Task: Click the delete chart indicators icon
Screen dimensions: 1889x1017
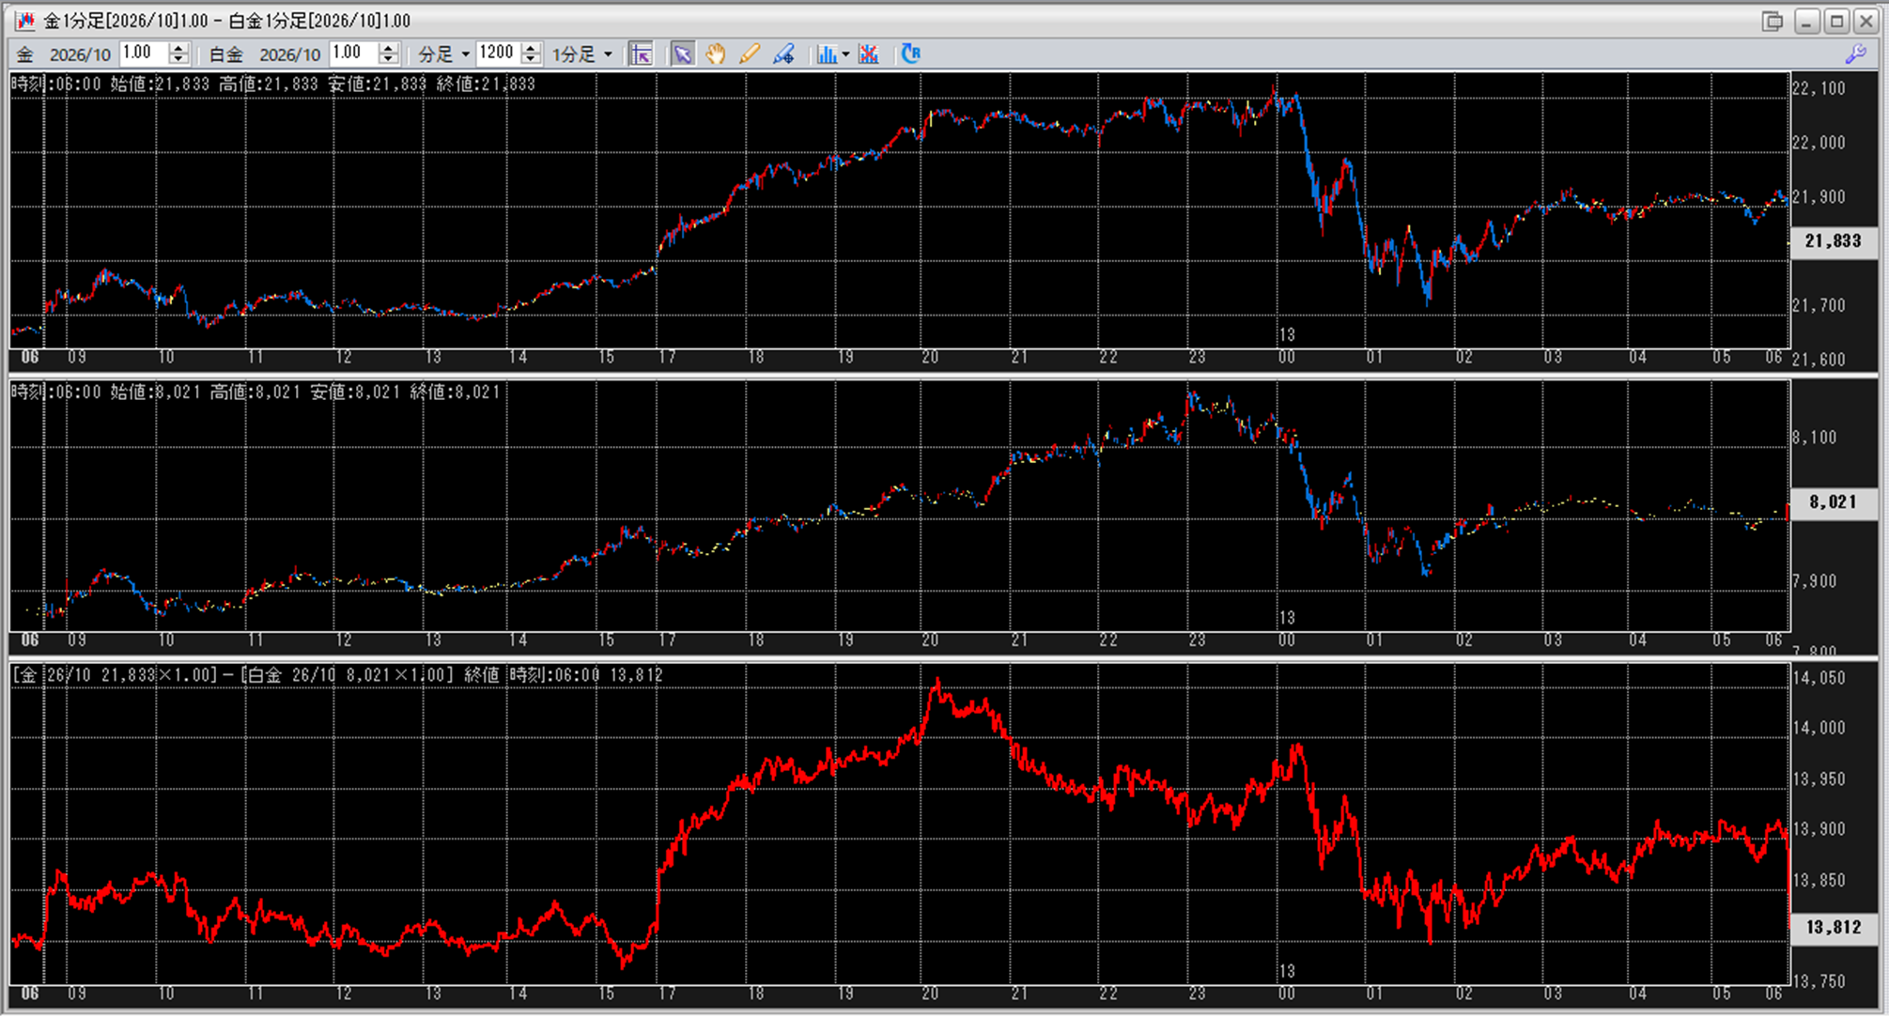Action: 869,54
